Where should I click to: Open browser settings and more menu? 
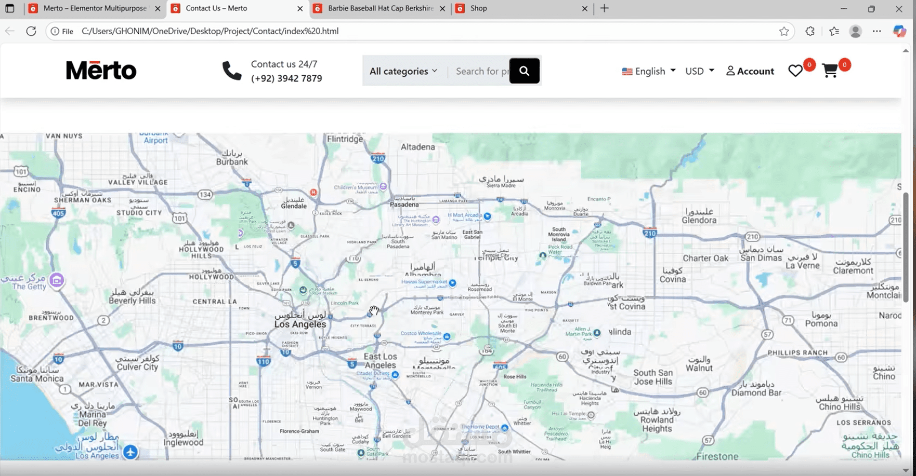coord(877,31)
